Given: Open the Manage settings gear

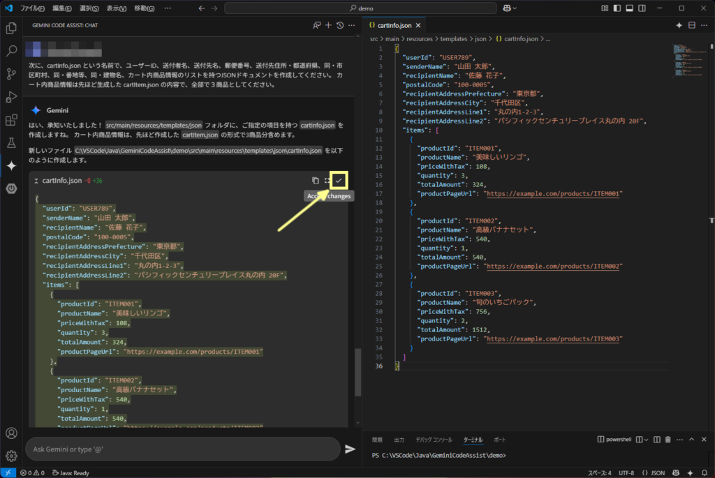Looking at the screenshot, I should click(x=11, y=455).
